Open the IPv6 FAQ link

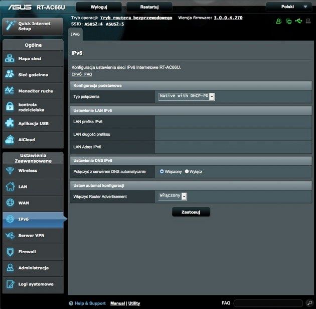[82, 74]
